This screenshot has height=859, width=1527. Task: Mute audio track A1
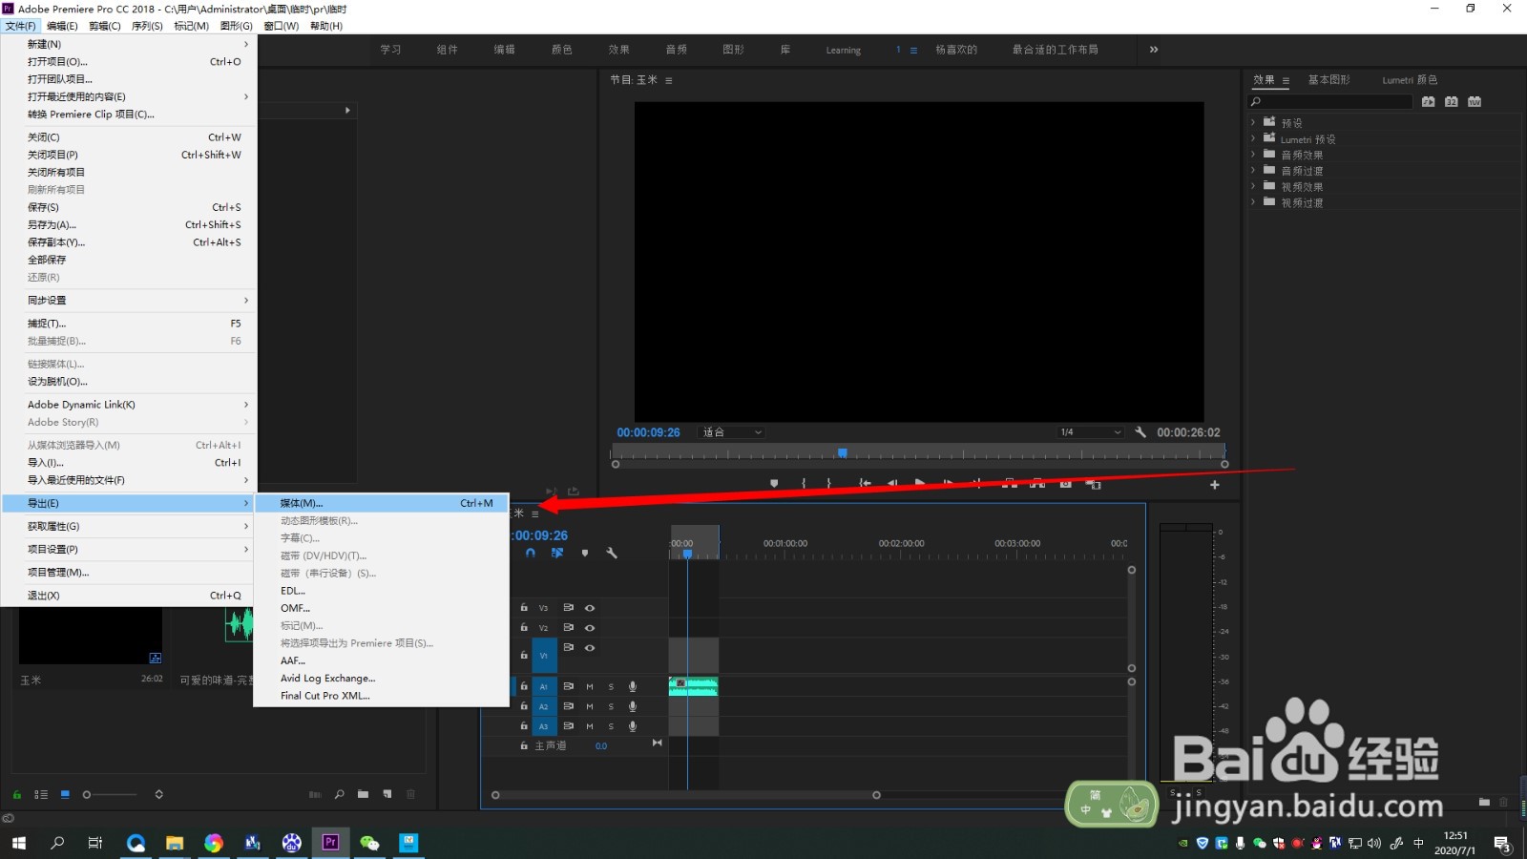point(589,686)
